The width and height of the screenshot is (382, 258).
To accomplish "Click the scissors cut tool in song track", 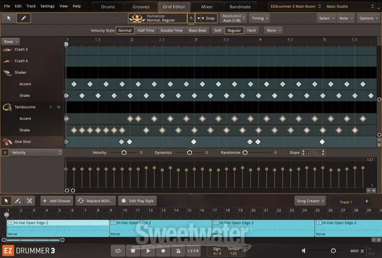I will point(30,201).
